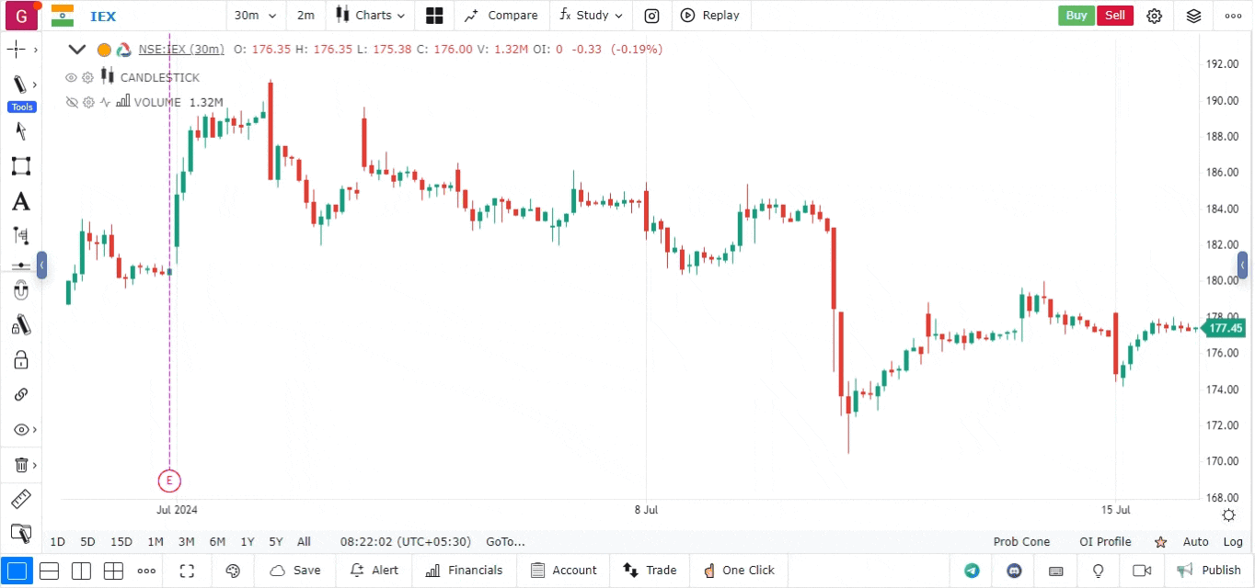Click the earnings E marker on timeline
This screenshot has width=1255, height=588.
(x=169, y=481)
